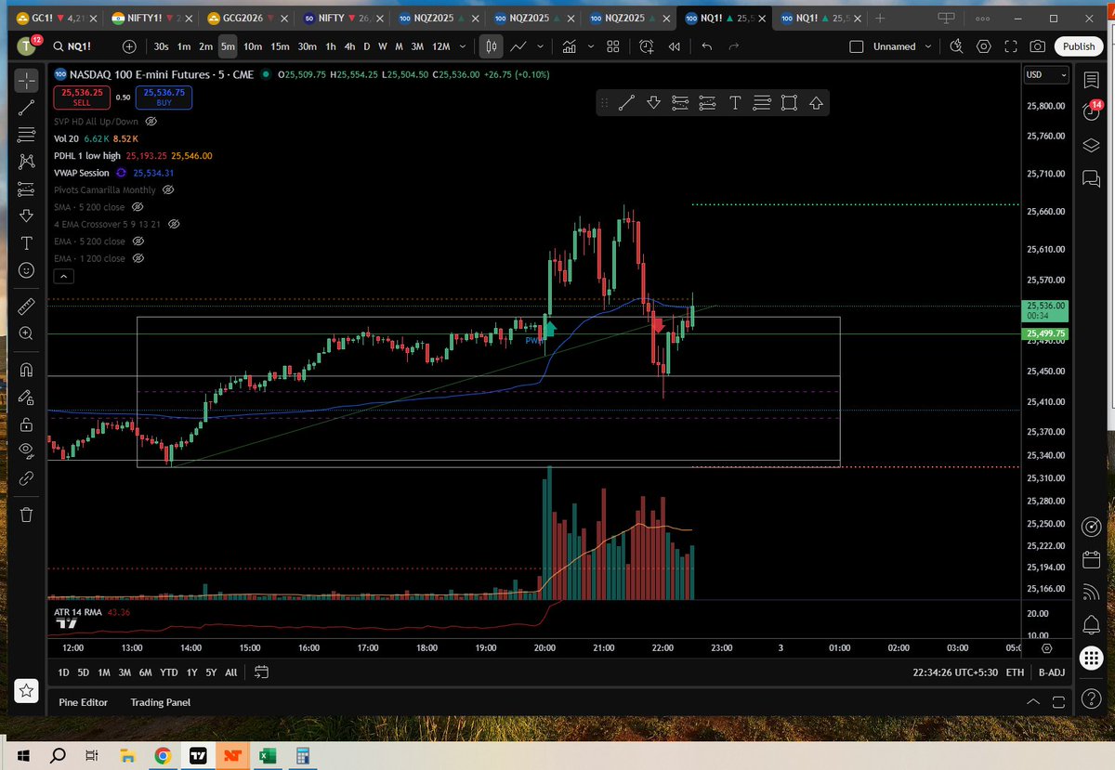The width and height of the screenshot is (1115, 770).
Task: Show the 4 EMA Crossover indicator
Action: pos(174,224)
